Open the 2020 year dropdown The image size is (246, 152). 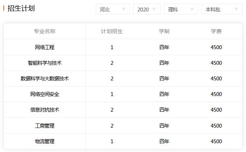click(x=147, y=9)
